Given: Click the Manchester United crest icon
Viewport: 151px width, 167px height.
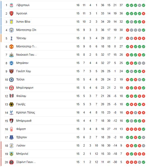Looking at the screenshot, I should coord(11,47).
